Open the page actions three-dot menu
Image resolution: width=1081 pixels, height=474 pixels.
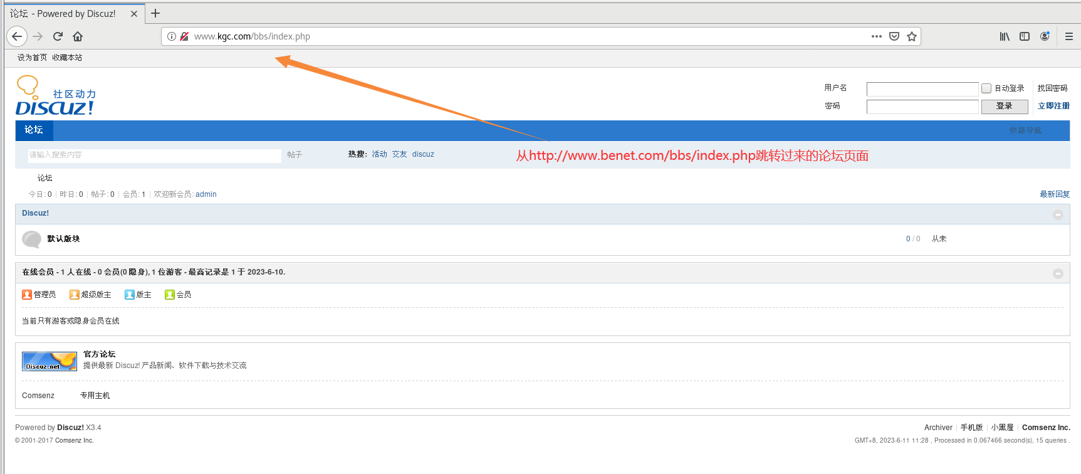pos(877,36)
